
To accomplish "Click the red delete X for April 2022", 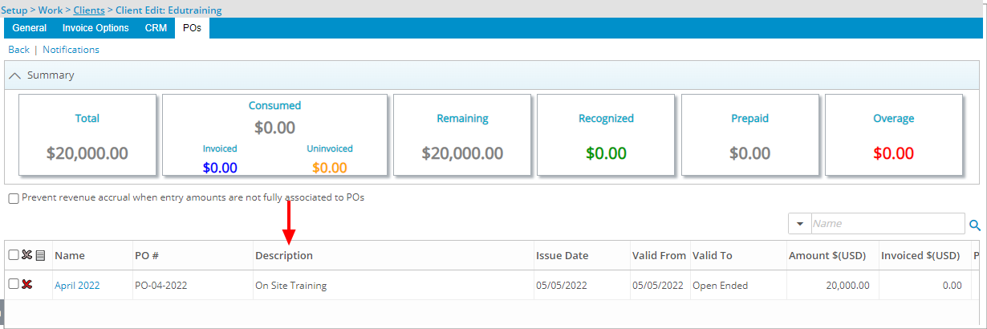I will (27, 285).
